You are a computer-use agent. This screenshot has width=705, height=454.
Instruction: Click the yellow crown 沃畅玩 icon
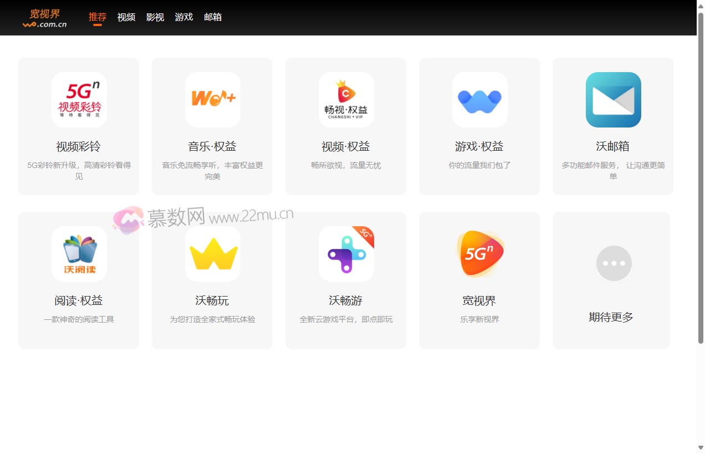pos(213,254)
